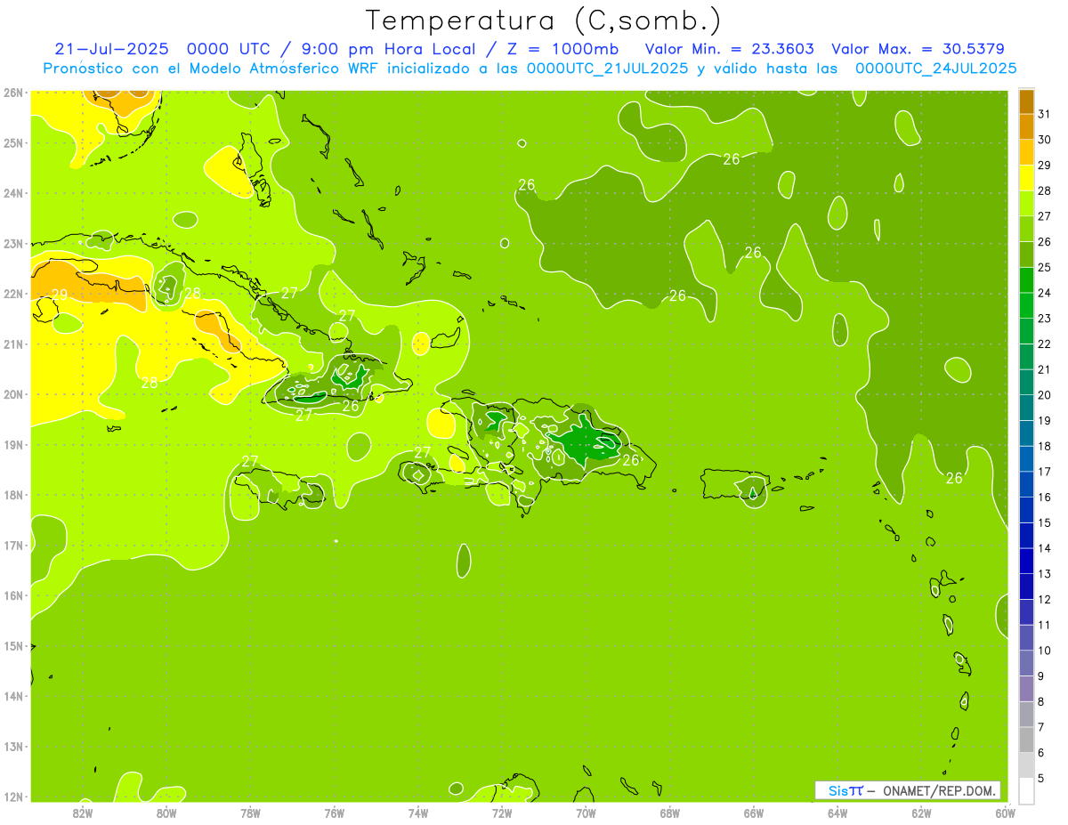Click the 74W longitude axis label

[x=418, y=813]
